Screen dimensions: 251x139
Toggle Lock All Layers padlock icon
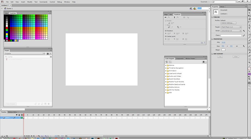tap(19, 115)
